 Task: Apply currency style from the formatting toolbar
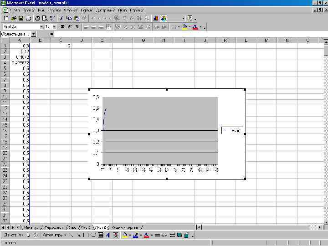118,27
